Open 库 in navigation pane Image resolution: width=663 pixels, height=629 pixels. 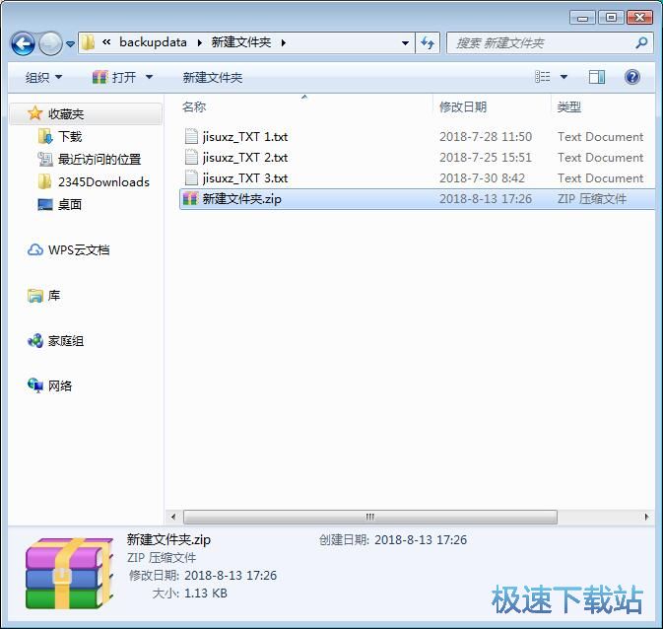point(54,295)
